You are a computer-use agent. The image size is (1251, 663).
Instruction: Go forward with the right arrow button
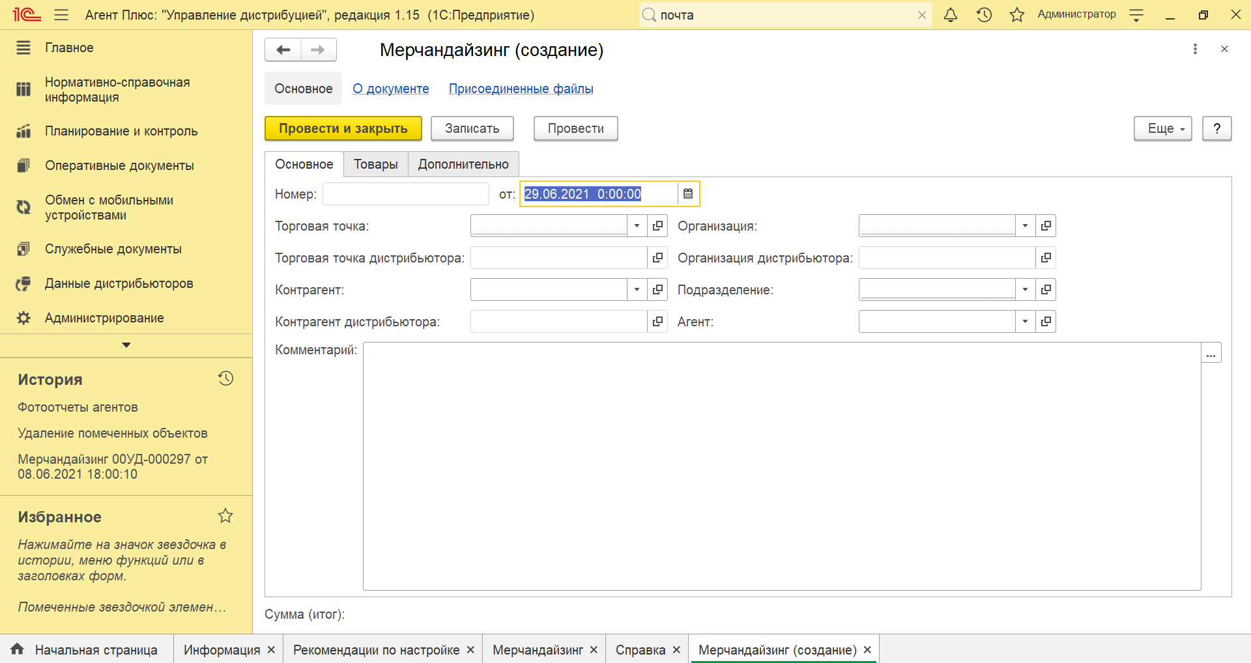pos(319,49)
